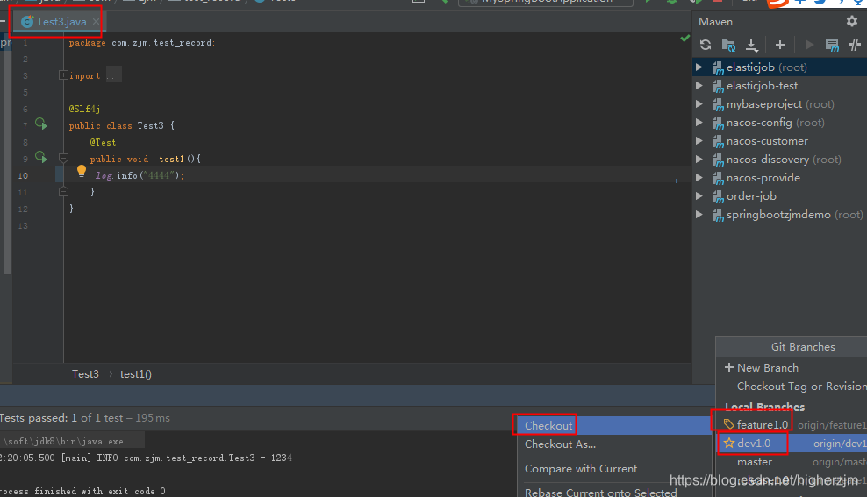Click line number 13 in gutter
The image size is (867, 497).
click(23, 225)
